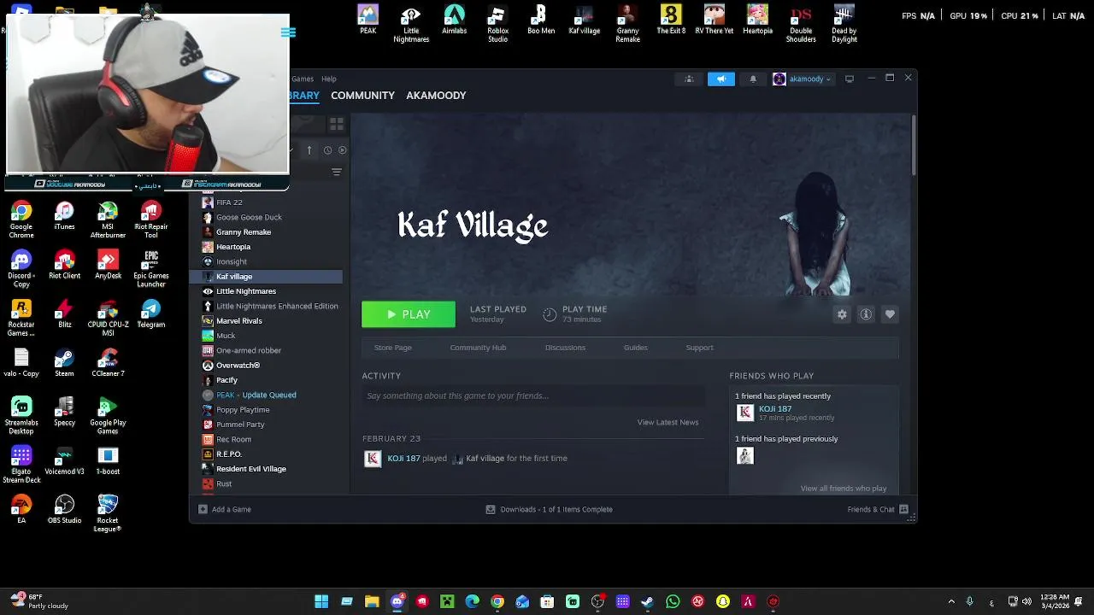Open KOJI 187 friend profile in Friends Who Play
Image resolution: width=1094 pixels, height=615 pixels.
775,409
